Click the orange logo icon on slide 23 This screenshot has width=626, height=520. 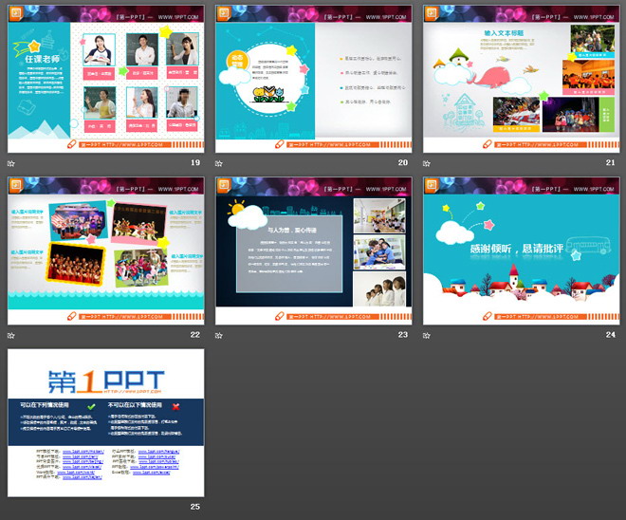(224, 185)
